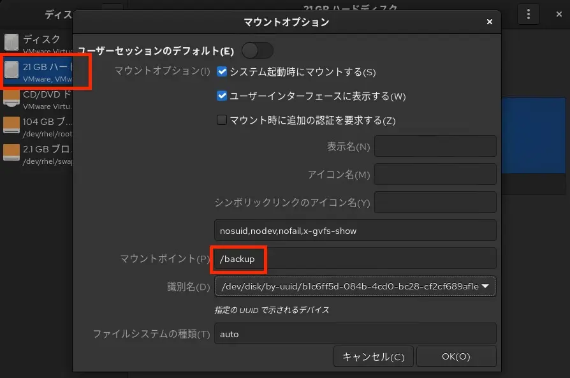Uncheck システム起動時にマウントする
This screenshot has height=378, width=570.
pos(223,72)
